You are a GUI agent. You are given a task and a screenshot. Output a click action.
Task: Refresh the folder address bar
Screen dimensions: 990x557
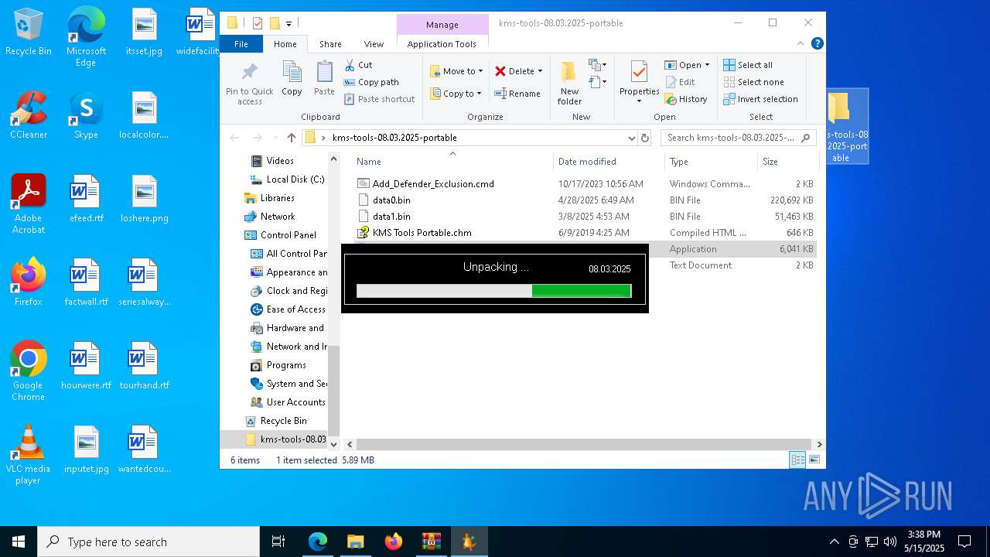point(645,138)
